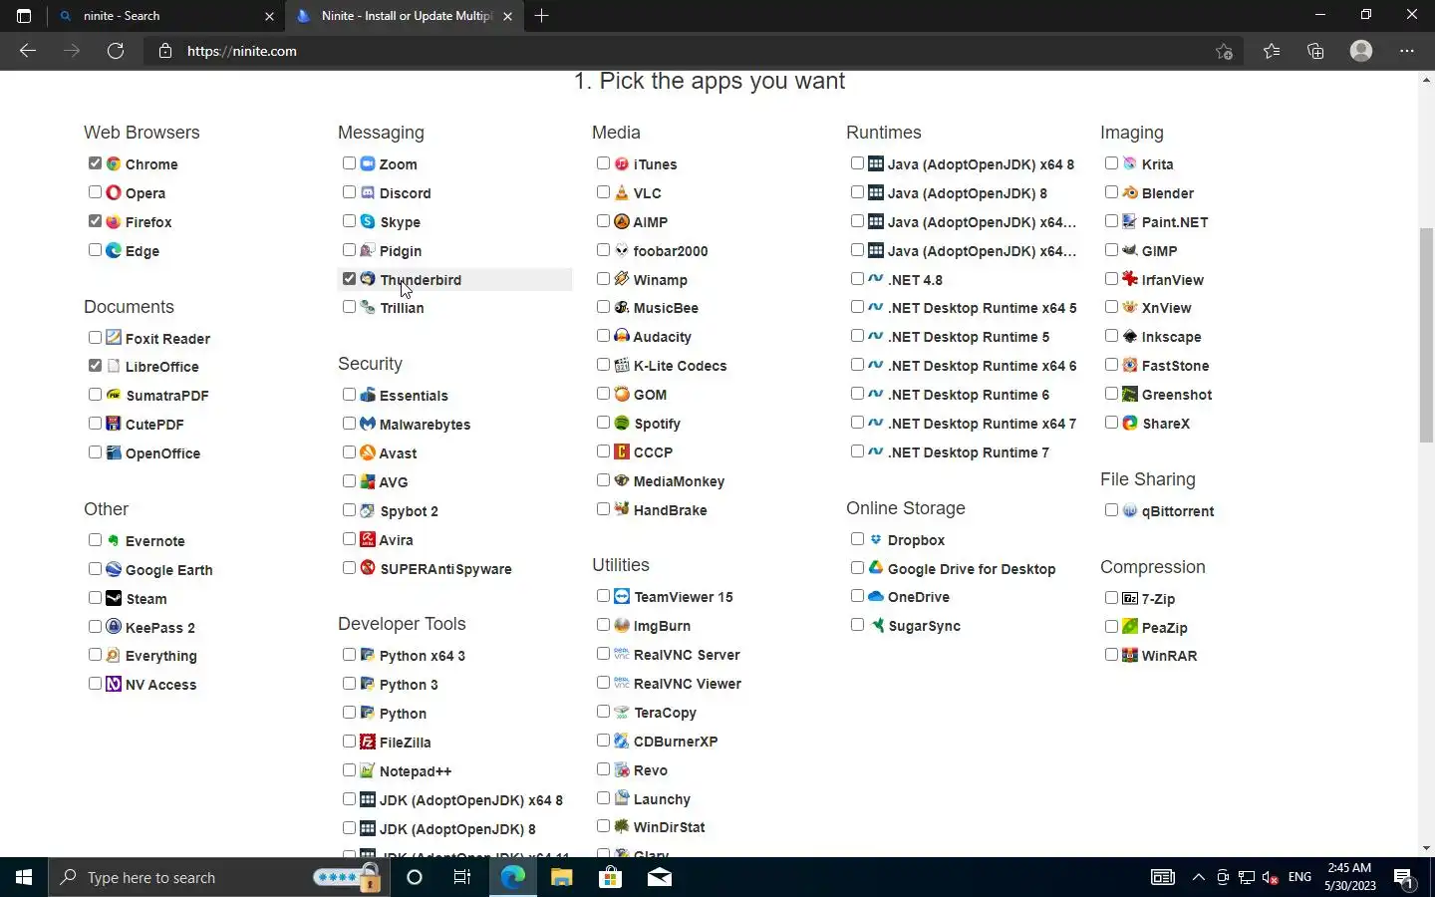This screenshot has height=897, width=1435.
Task: Open the taskbar clock and date
Action: 1350,877
